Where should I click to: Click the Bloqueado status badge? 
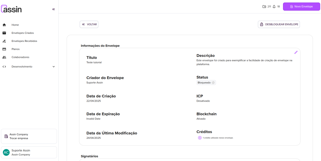206,83
